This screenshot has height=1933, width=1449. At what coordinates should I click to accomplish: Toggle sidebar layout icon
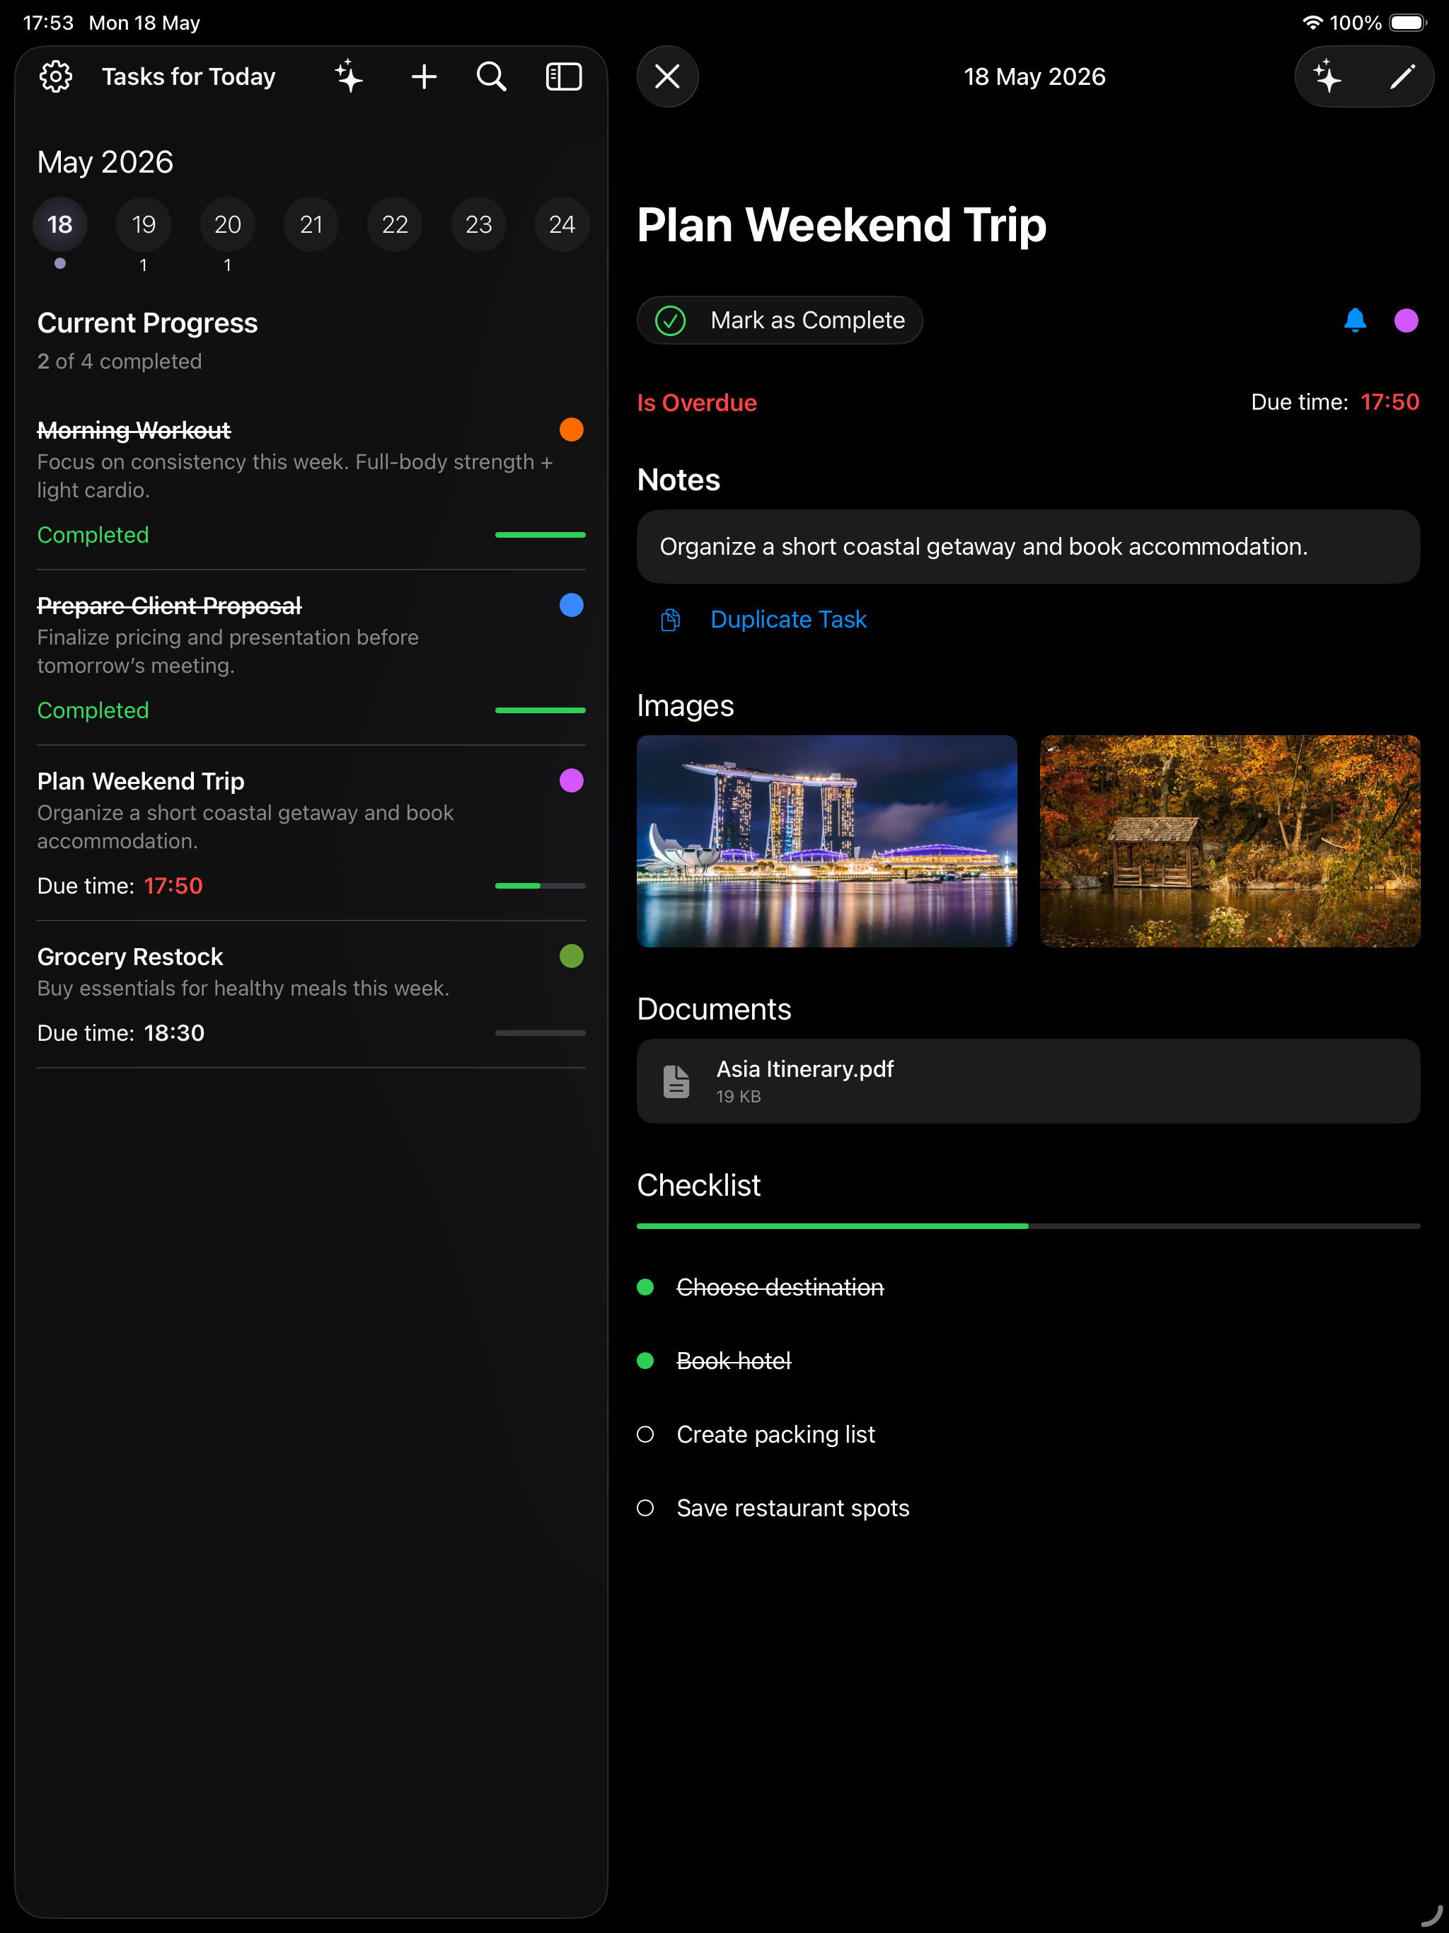coord(564,77)
